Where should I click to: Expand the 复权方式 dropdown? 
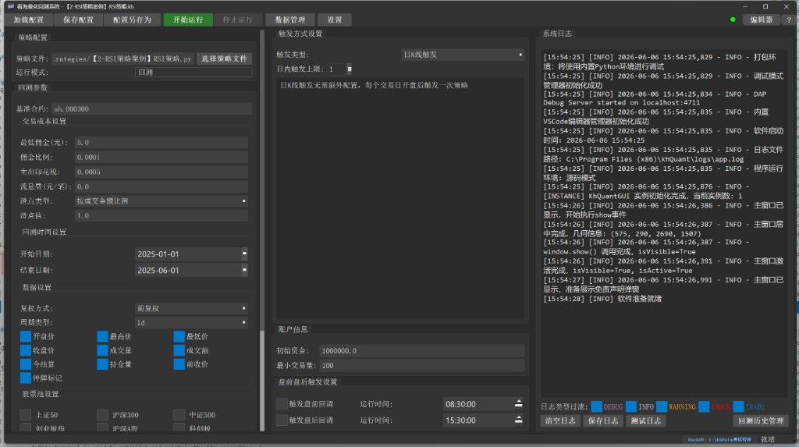[x=192, y=308]
